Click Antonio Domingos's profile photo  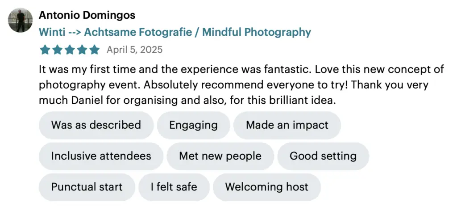pyautogui.click(x=21, y=20)
